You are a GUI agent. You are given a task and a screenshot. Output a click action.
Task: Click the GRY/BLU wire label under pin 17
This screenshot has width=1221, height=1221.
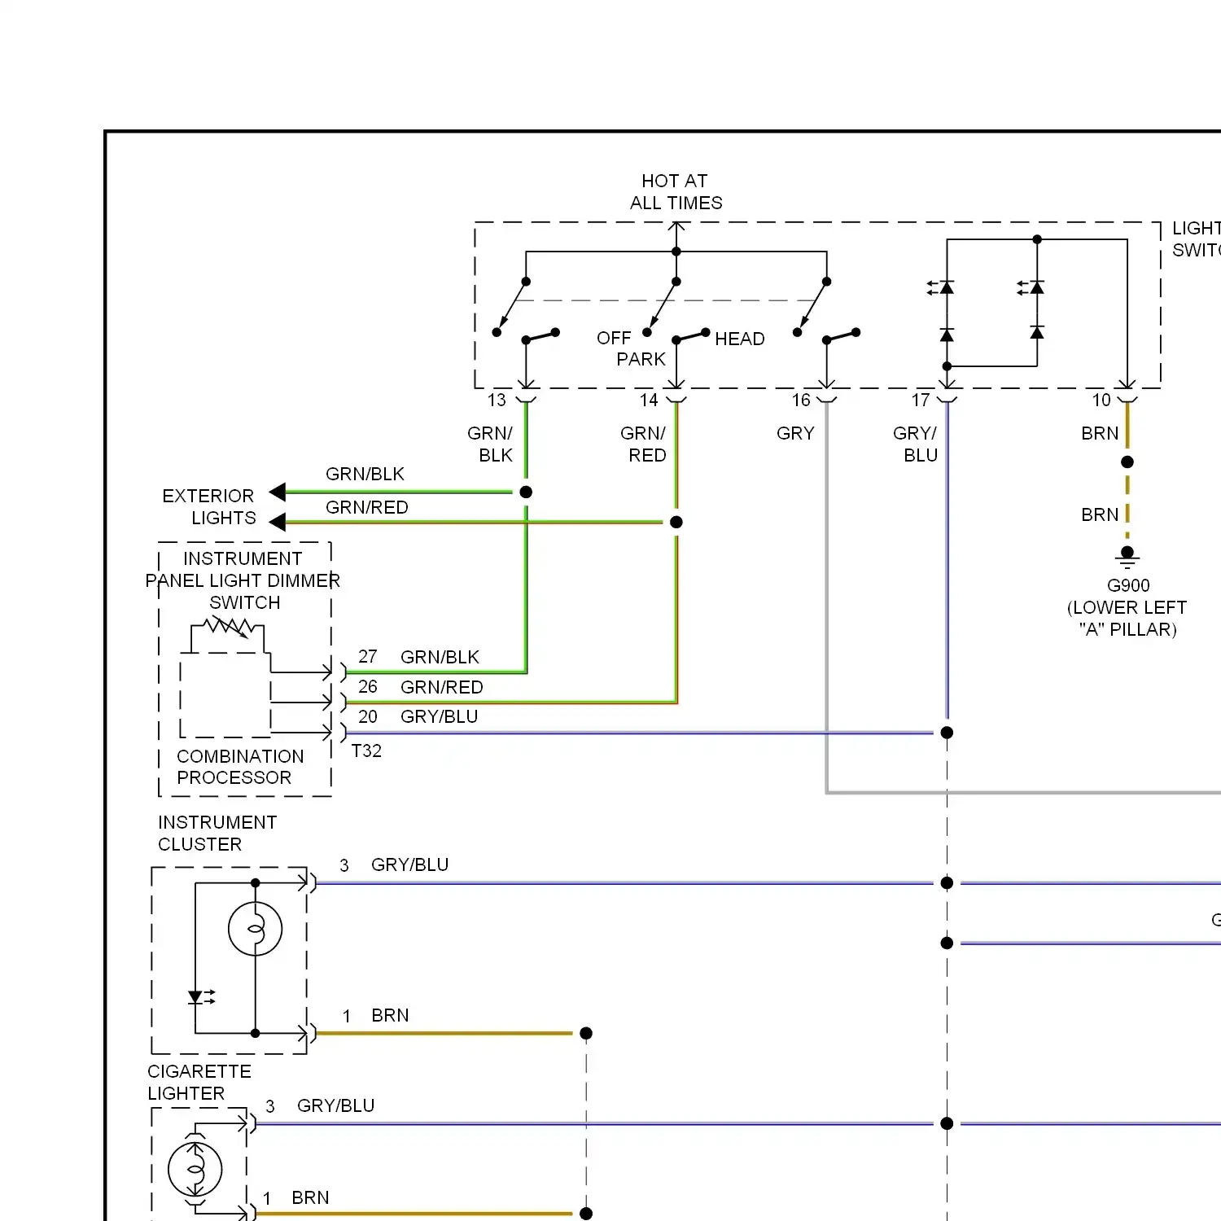(x=916, y=444)
